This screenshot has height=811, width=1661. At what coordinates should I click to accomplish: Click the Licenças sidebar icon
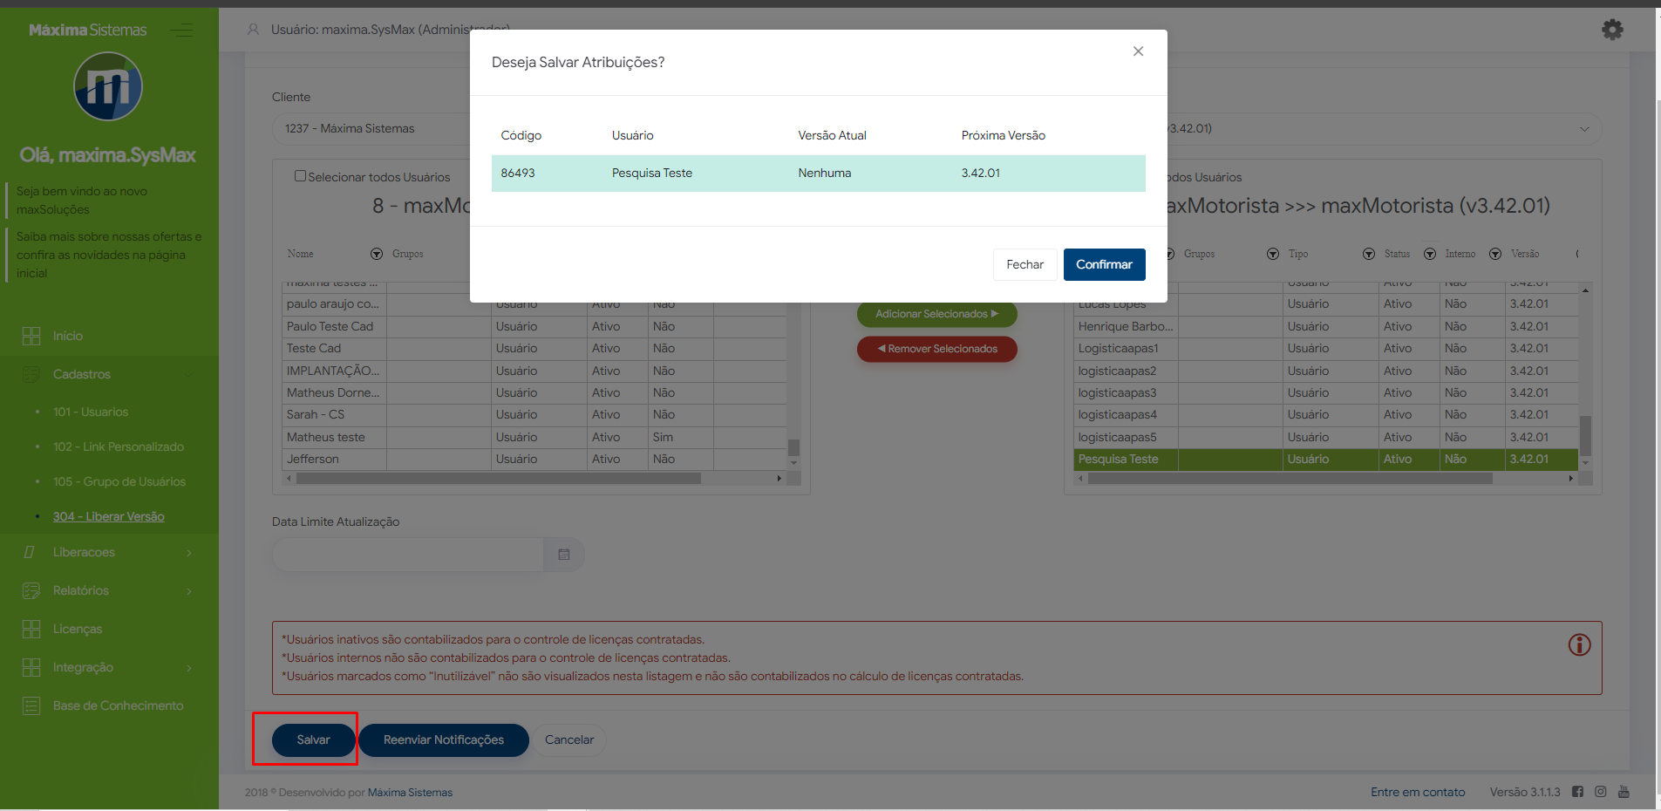pos(31,629)
